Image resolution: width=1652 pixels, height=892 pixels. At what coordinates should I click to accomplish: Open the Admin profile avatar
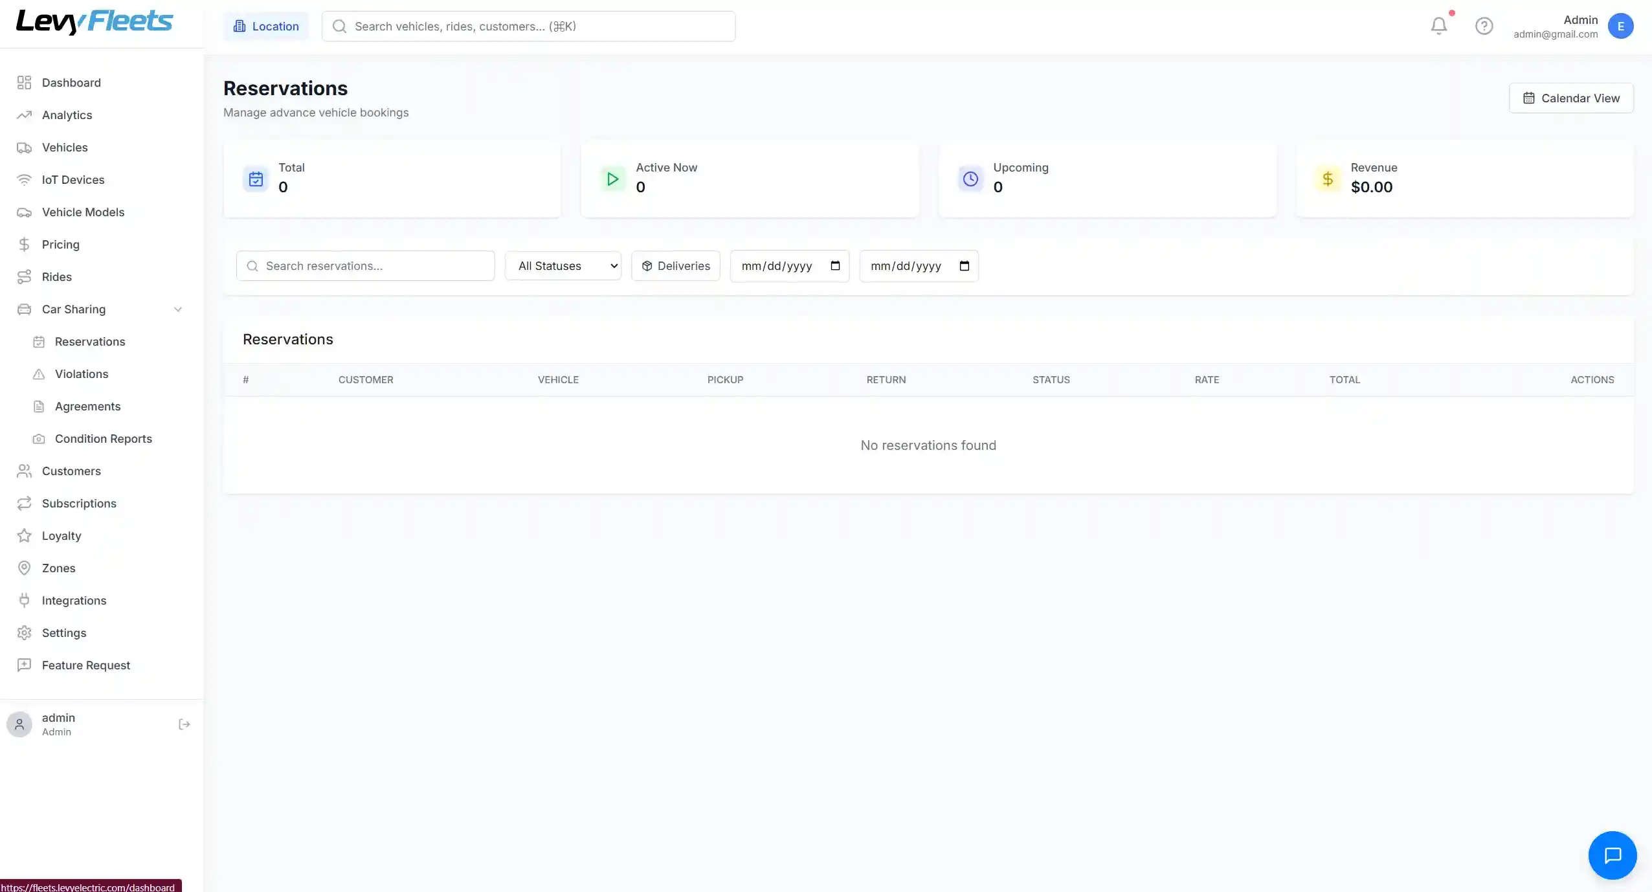point(1621,26)
